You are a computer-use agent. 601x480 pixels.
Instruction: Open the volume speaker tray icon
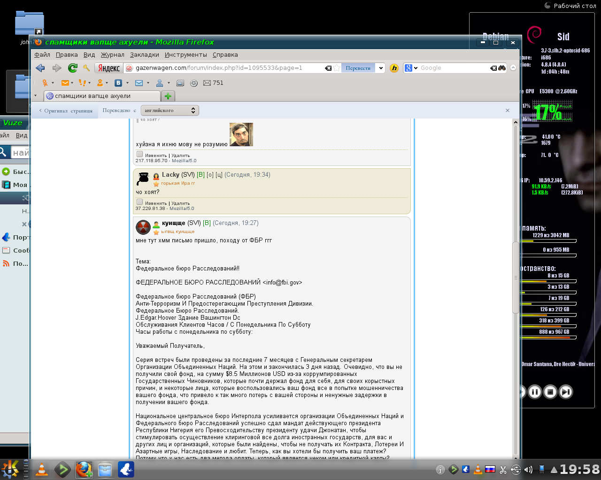[528, 469]
